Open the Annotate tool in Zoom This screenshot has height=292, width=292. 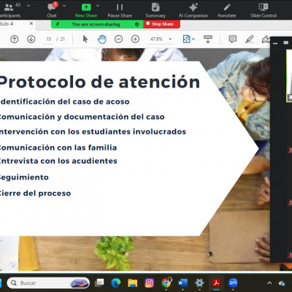(x=227, y=10)
